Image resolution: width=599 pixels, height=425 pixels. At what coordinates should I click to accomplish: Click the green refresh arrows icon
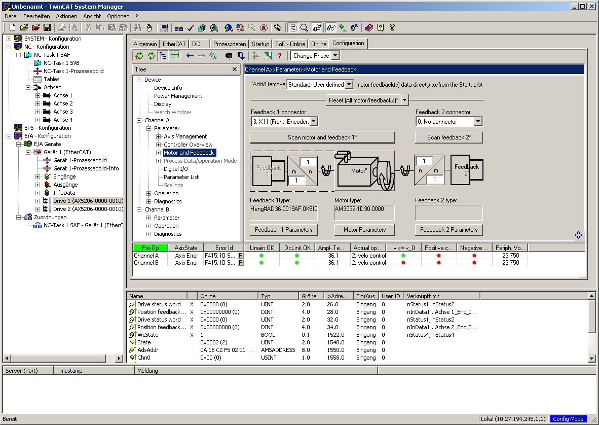152,56
